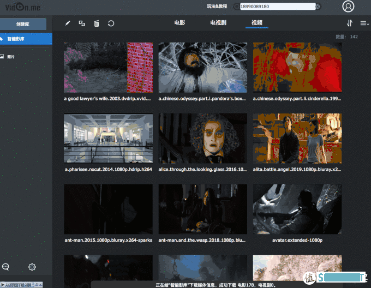371x288 pixels.
Task: Click the 创建库 create library button
Action: pyautogui.click(x=23, y=24)
